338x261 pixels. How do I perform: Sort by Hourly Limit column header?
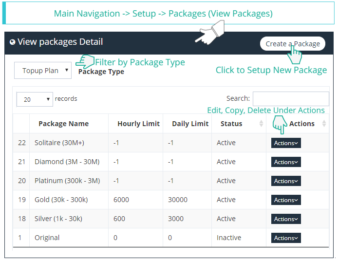(138, 124)
